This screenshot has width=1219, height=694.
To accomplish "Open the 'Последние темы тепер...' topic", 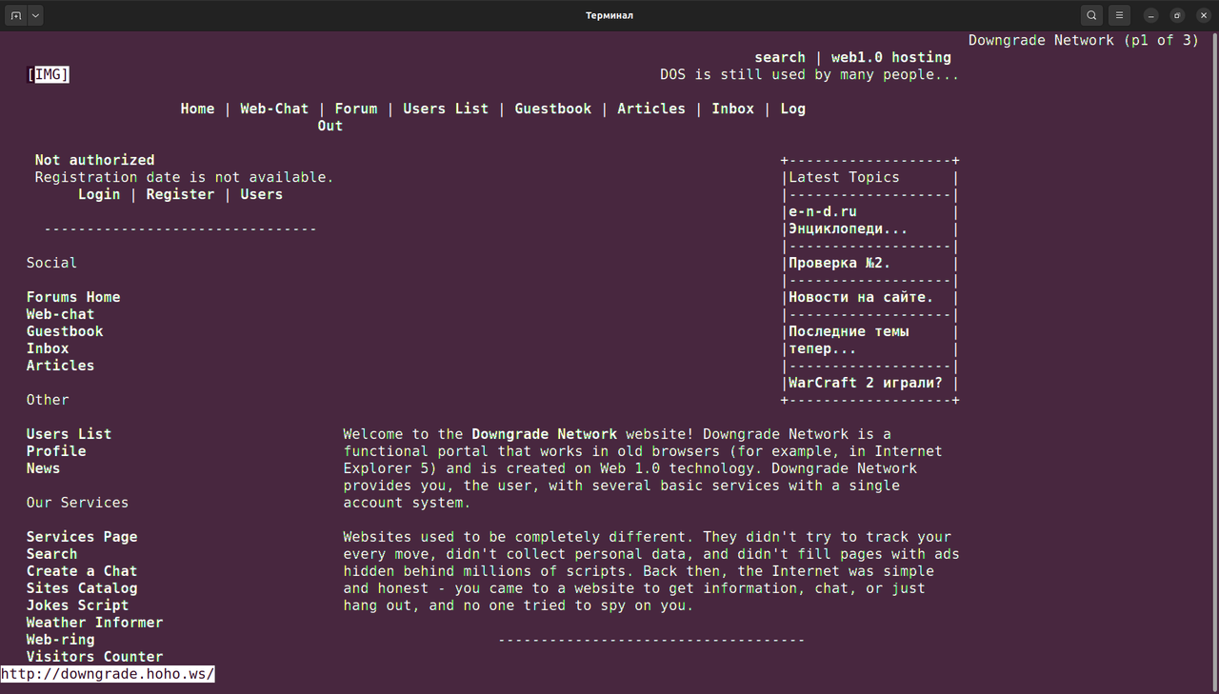I will [849, 340].
